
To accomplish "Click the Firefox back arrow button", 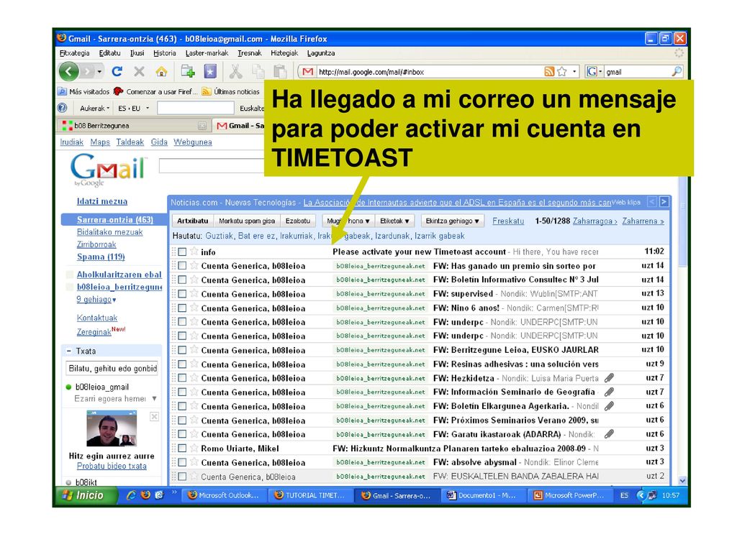I will [69, 72].
